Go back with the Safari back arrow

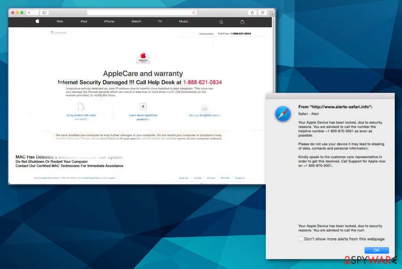point(29,13)
